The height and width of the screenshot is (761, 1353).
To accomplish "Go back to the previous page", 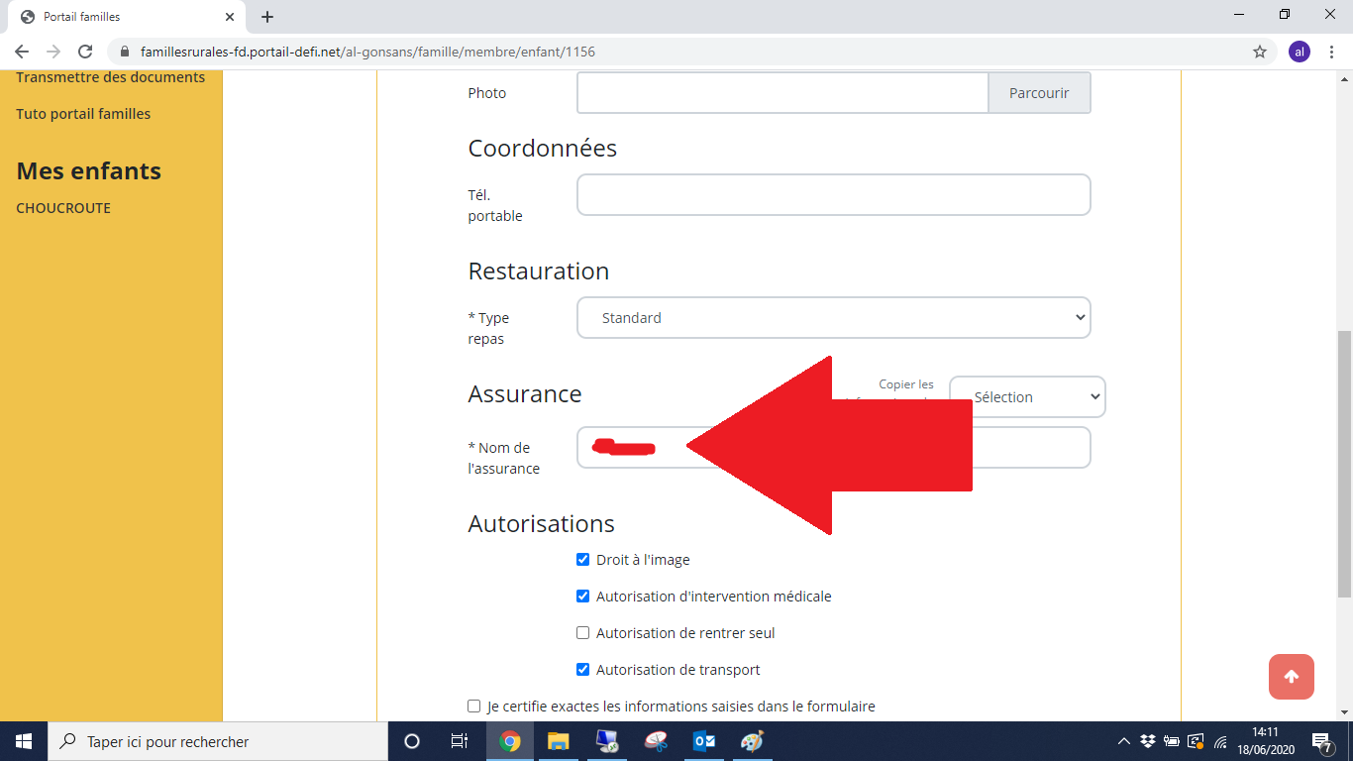I will (x=22, y=52).
